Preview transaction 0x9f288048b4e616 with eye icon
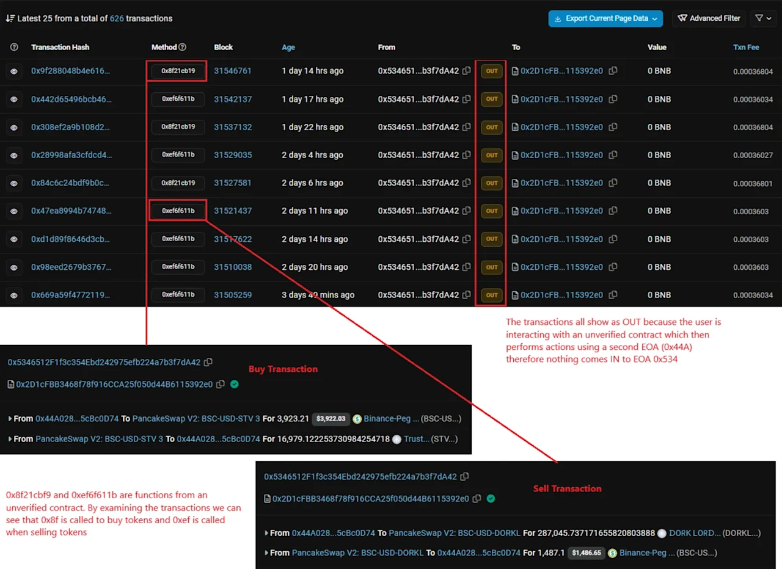This screenshot has width=782, height=569. pyautogui.click(x=14, y=71)
